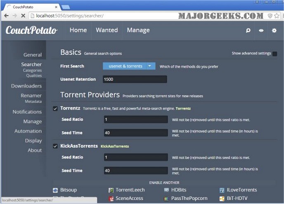The width and height of the screenshot is (284, 204).
Task: Go to the Home tab
Action: pyautogui.click(x=78, y=30)
